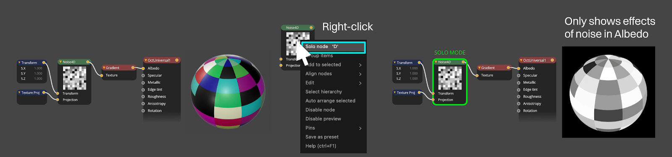
Task: Click Projection input pin on right-click example node
Action: (x=281, y=65)
